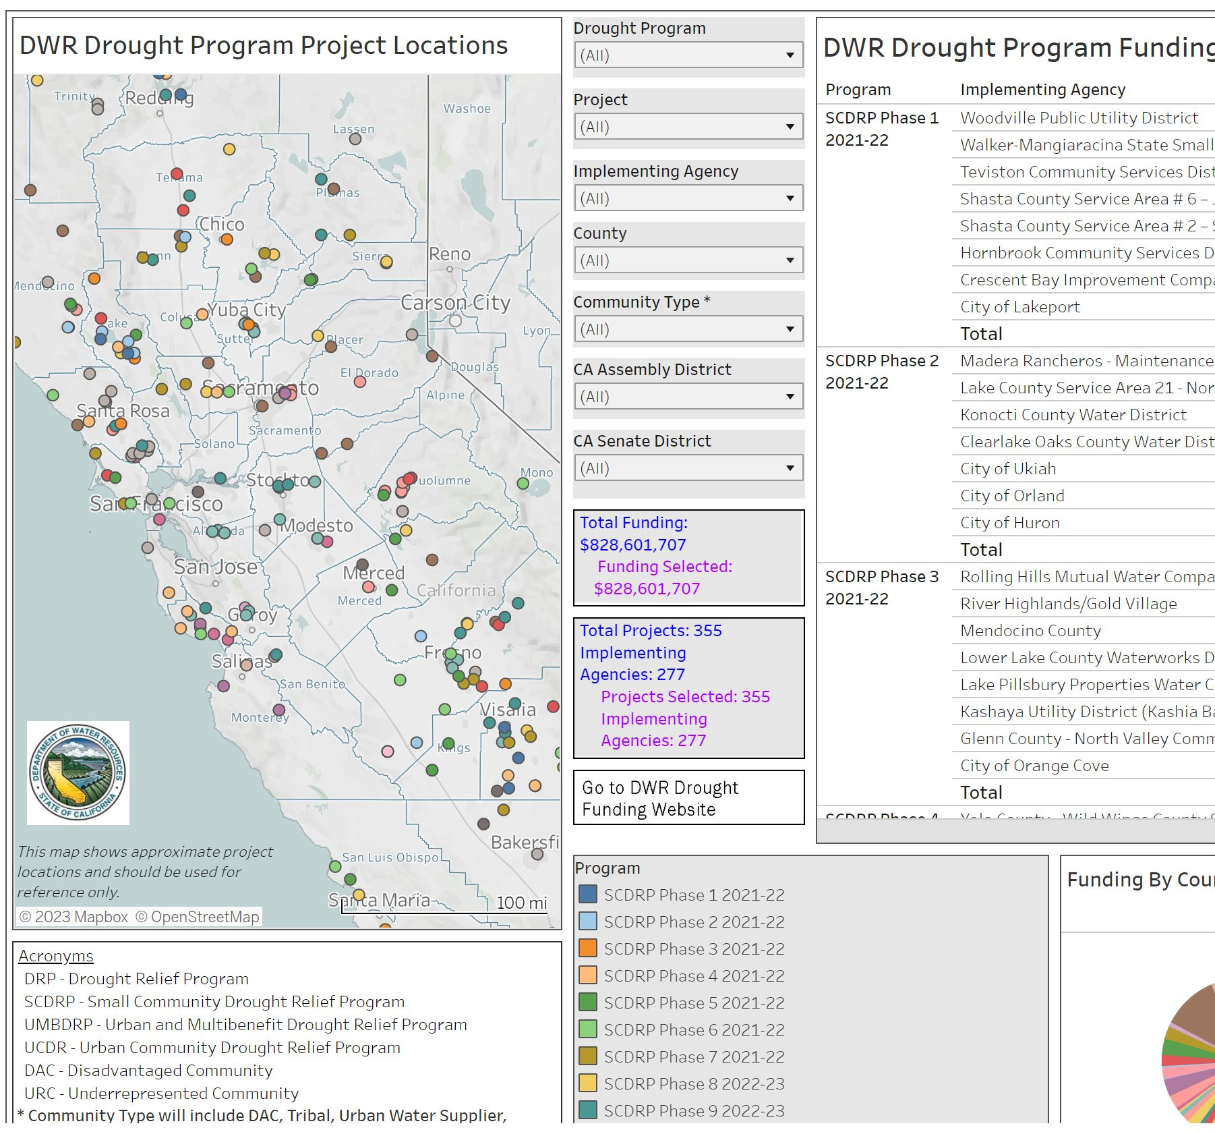Image resolution: width=1215 pixels, height=1132 pixels.
Task: Open the County filter dropdown
Action: pos(688,260)
